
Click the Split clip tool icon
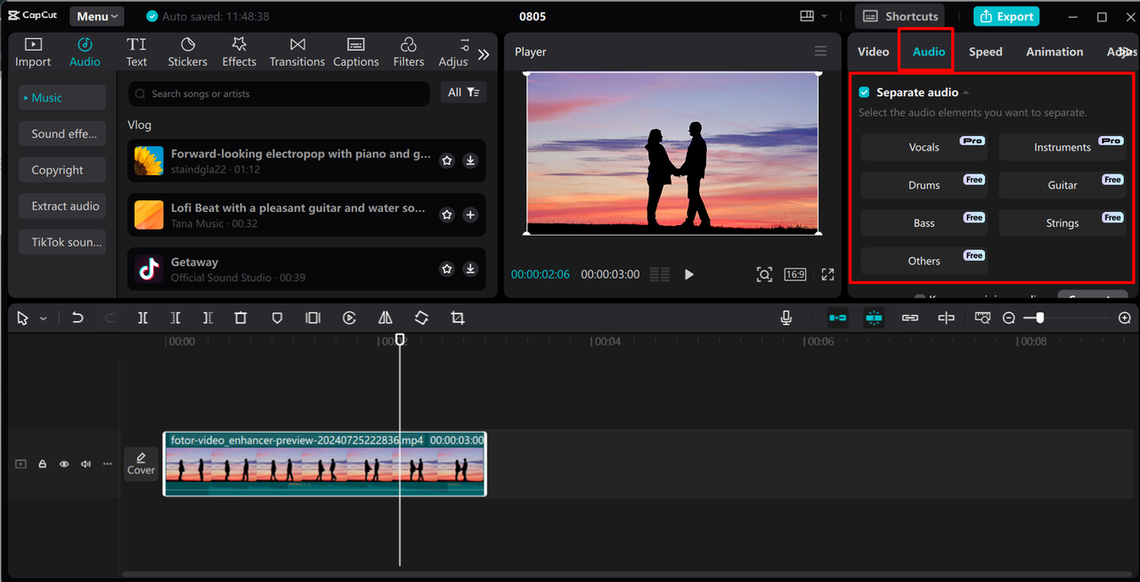[x=142, y=318]
